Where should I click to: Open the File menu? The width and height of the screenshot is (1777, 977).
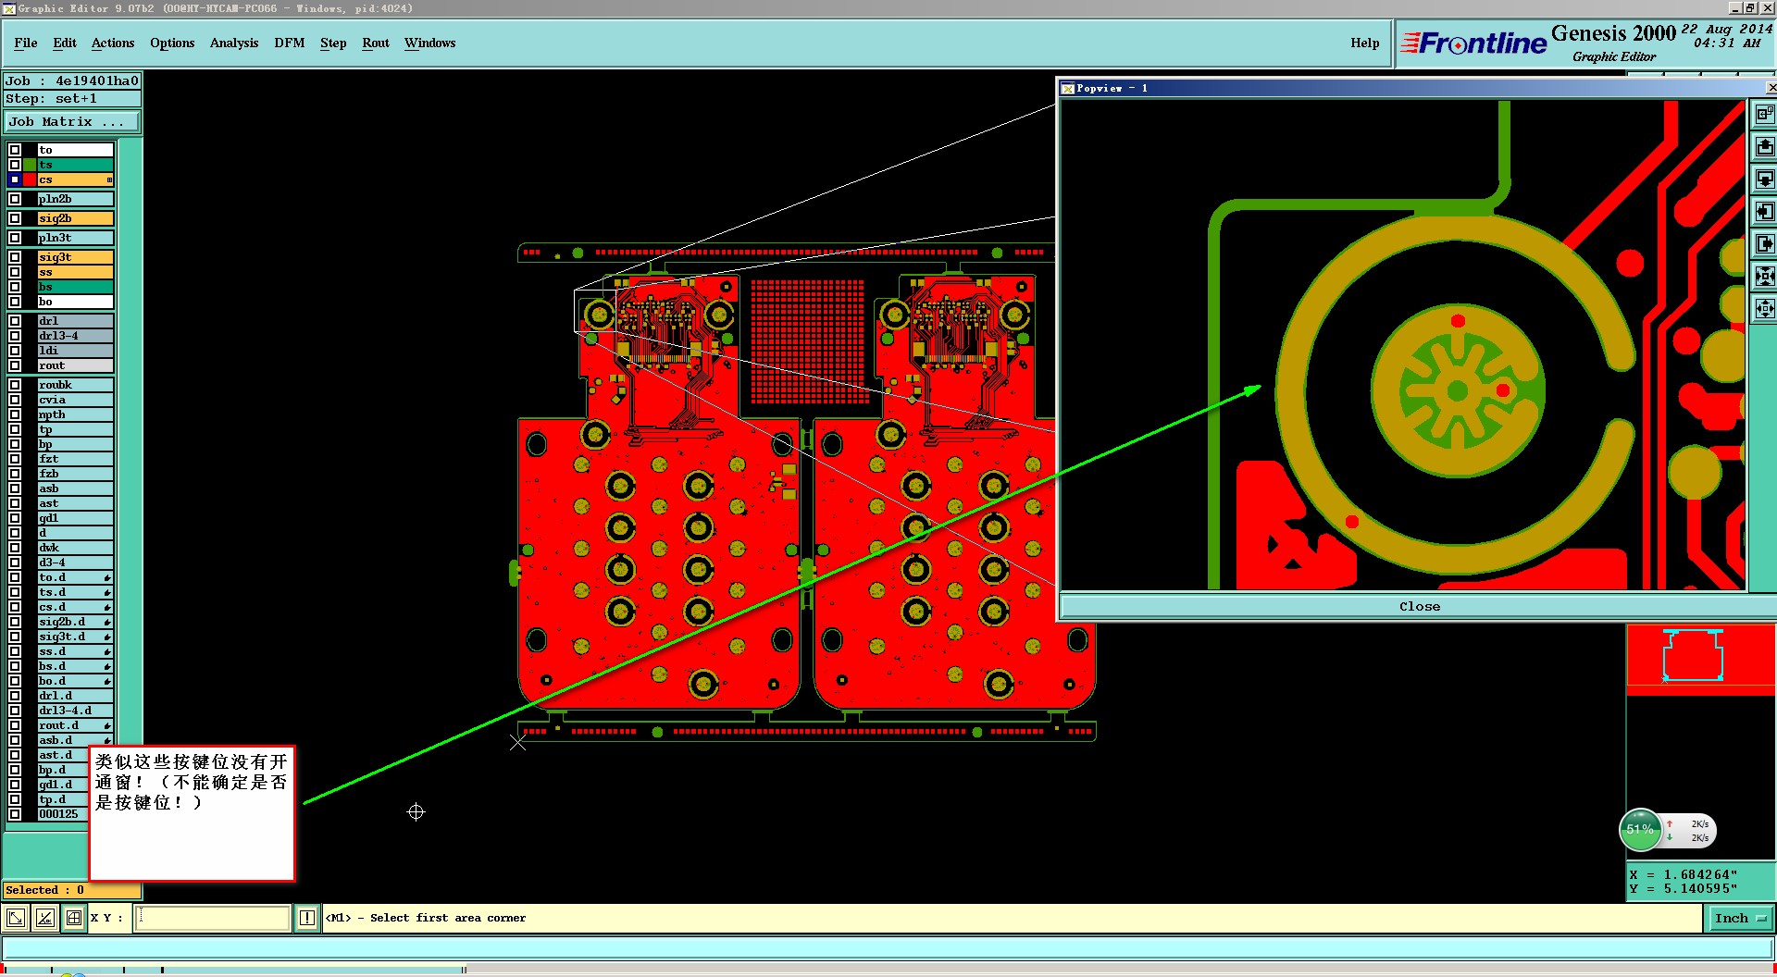pos(26,43)
